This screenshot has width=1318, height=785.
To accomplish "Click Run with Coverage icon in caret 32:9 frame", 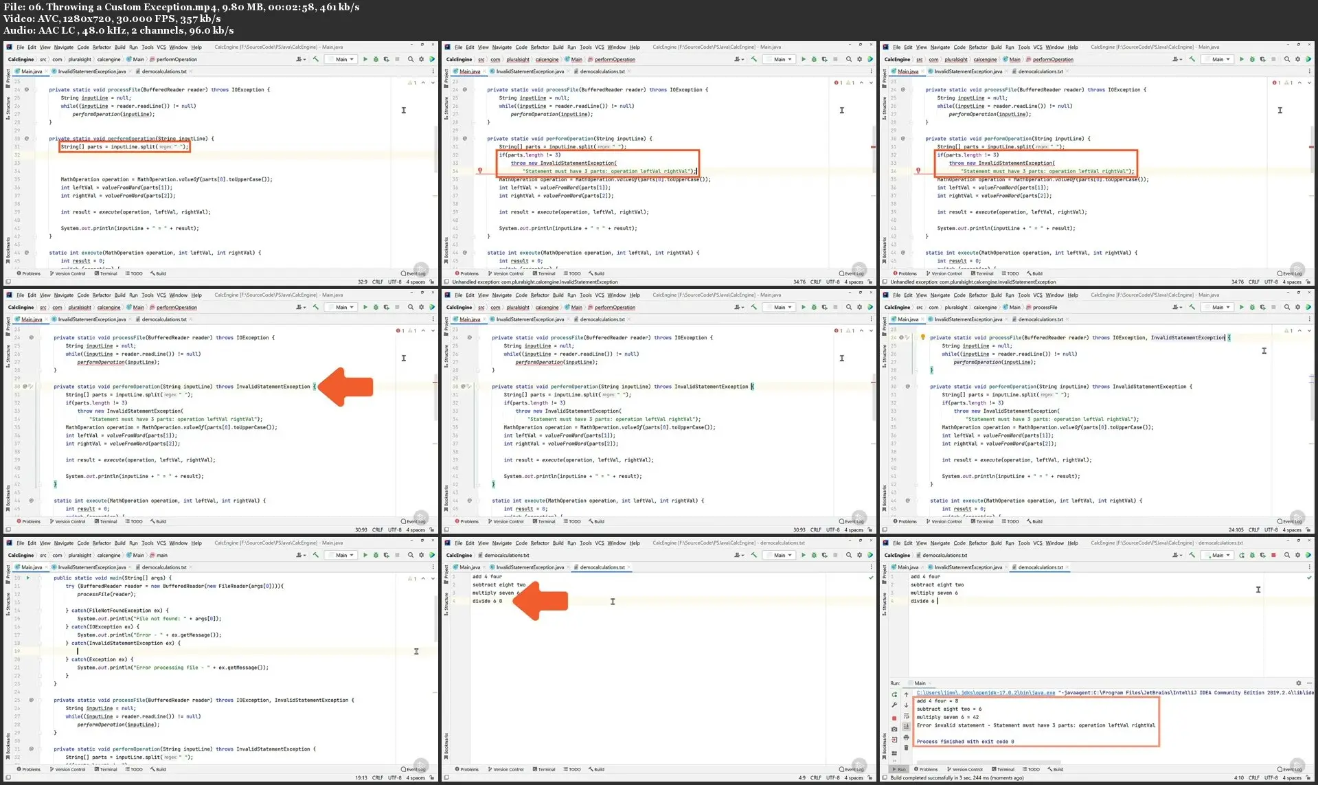I will (386, 59).
